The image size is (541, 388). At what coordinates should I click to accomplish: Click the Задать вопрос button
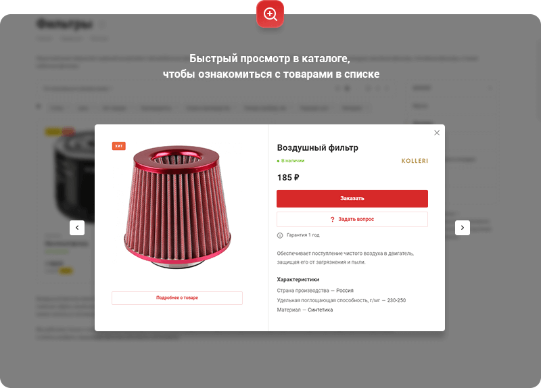(x=352, y=220)
